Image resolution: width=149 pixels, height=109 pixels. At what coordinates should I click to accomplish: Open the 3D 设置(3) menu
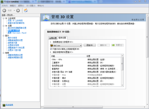pyautogui.click(x=31, y=6)
